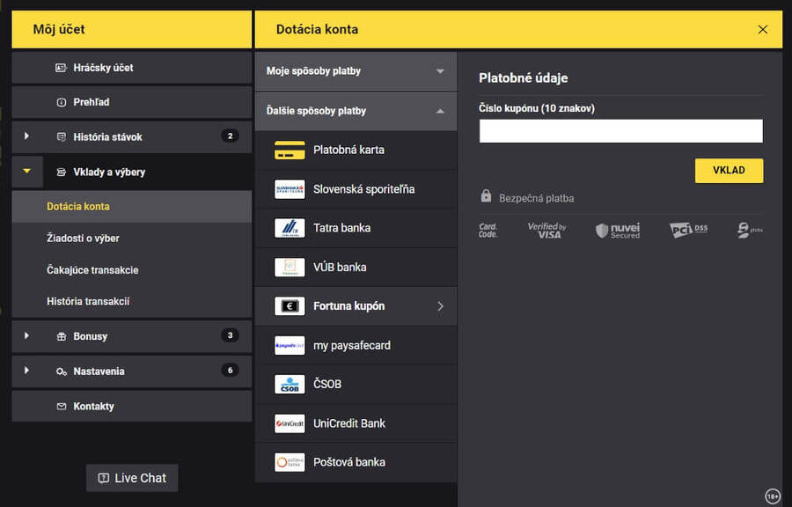Expand the Nastavenia arrow
The height and width of the screenshot is (507, 792).
tap(26, 371)
